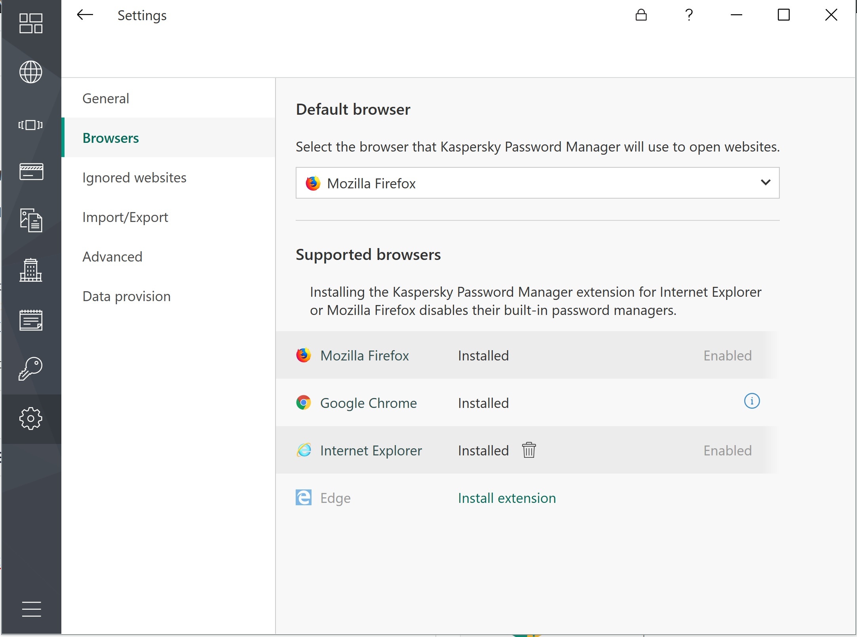Click the Install extension link for Edge
The width and height of the screenshot is (857, 637).
507,498
